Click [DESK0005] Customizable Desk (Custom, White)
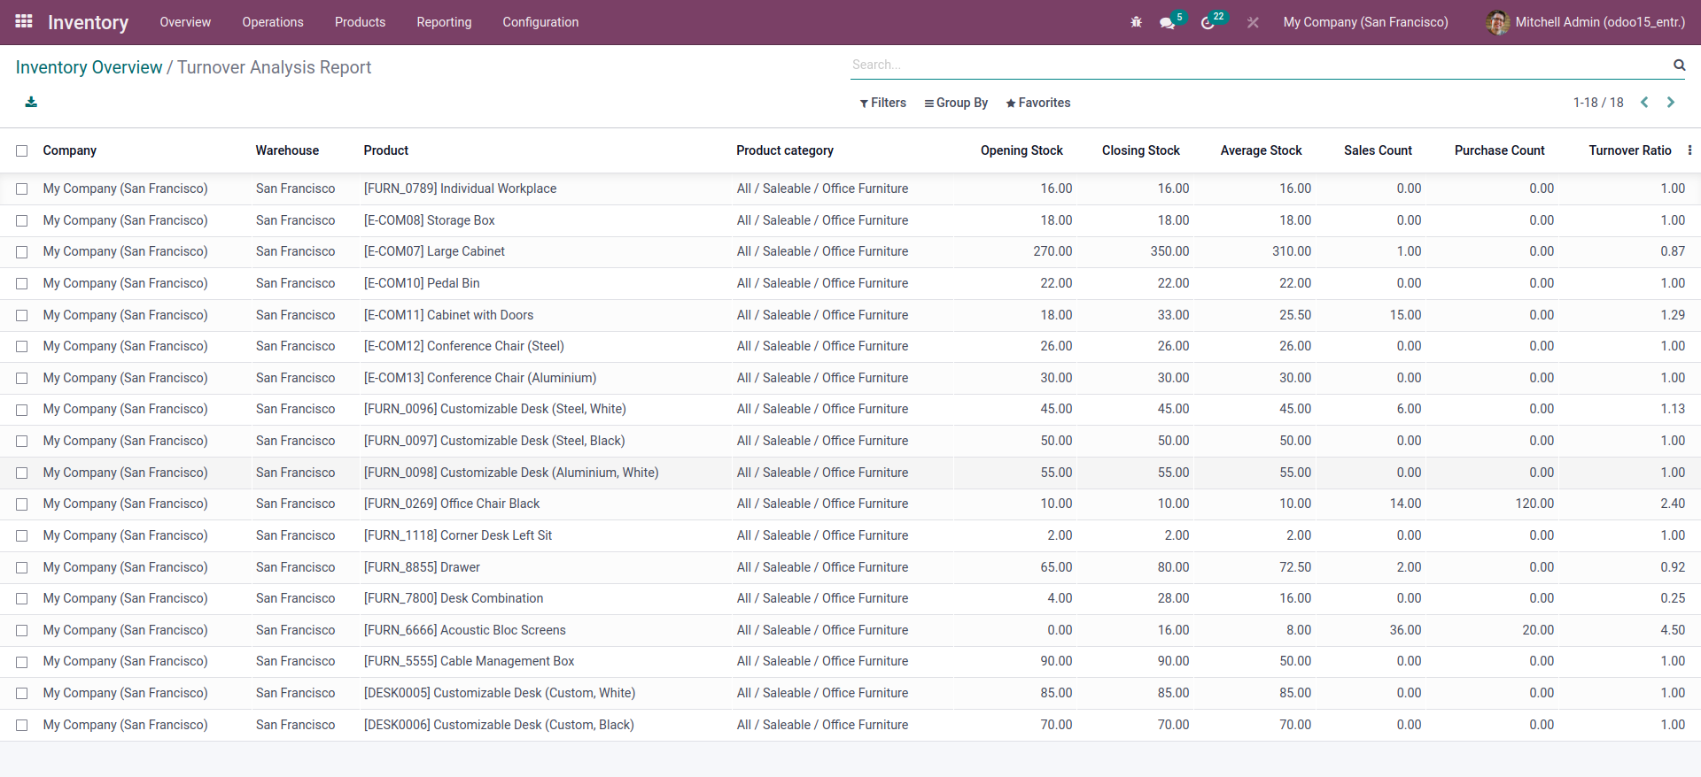Viewport: 1701px width, 777px height. [500, 693]
